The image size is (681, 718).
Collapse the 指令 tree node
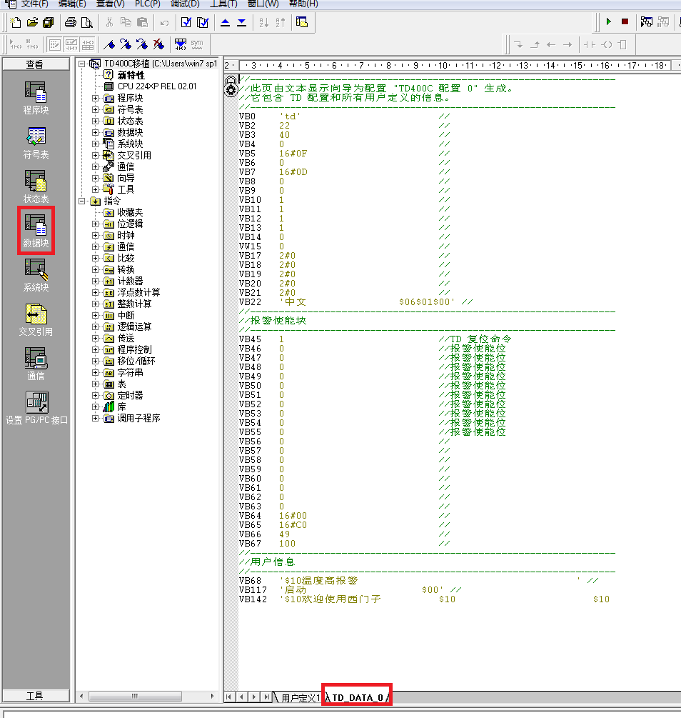pyautogui.click(x=81, y=201)
